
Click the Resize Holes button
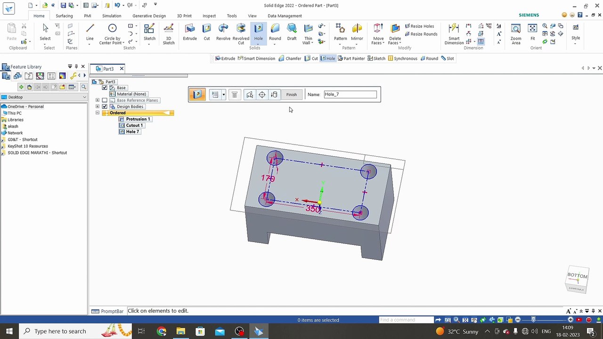pos(419,26)
